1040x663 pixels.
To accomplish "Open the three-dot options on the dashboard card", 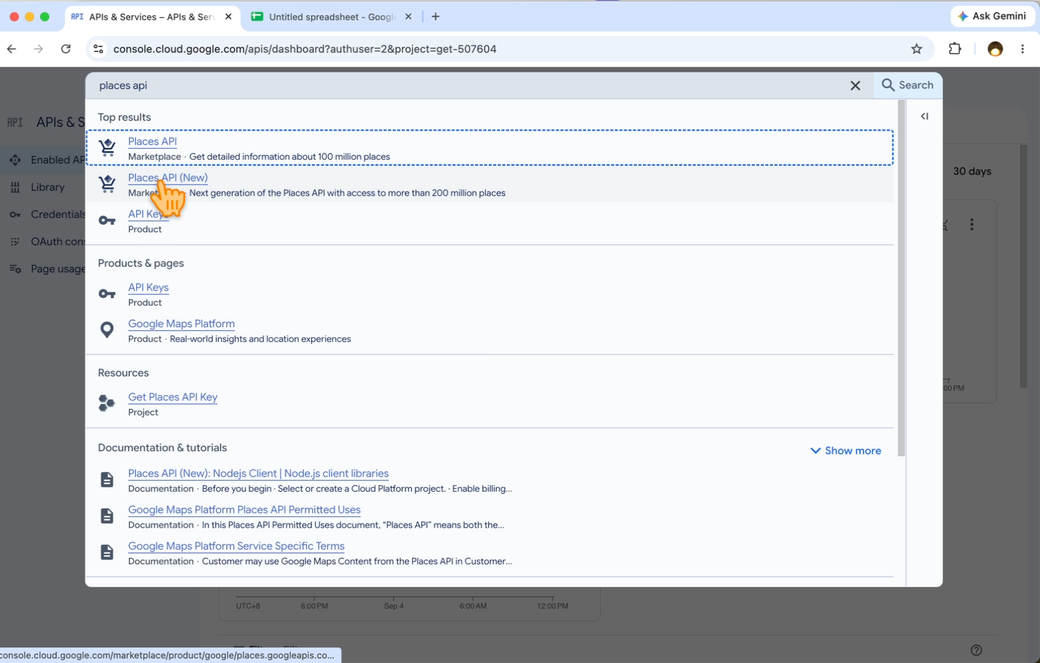I will (972, 224).
